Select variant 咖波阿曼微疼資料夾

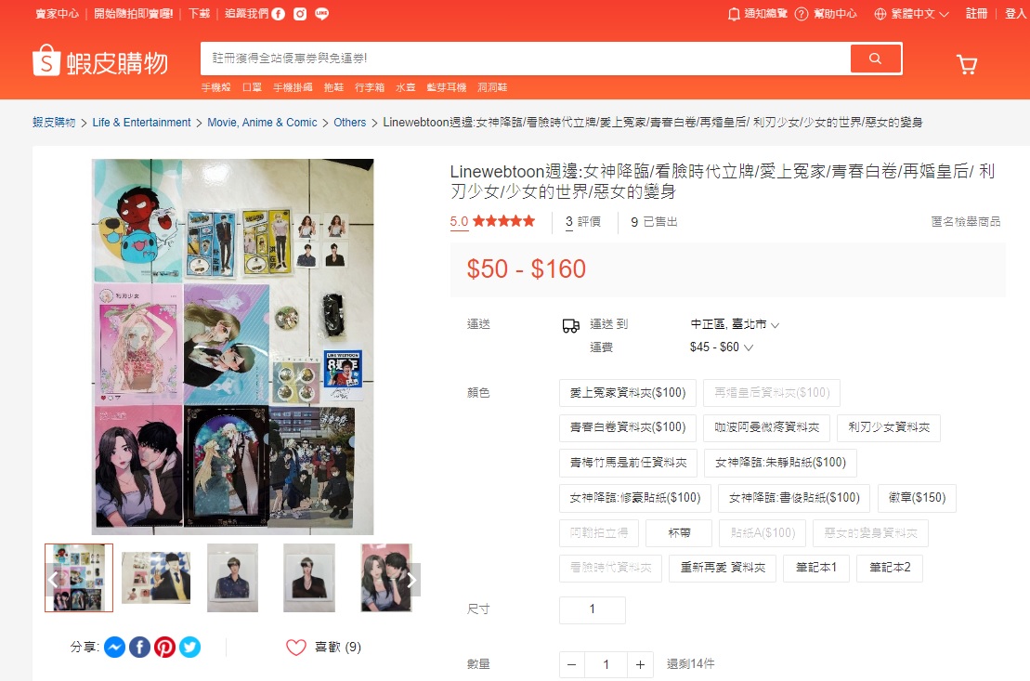766,427
